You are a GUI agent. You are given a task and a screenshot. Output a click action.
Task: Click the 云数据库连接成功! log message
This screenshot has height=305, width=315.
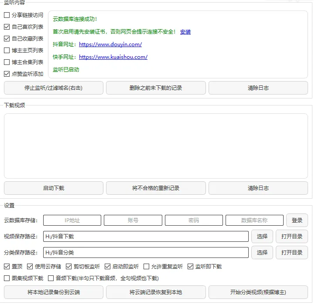(x=75, y=19)
